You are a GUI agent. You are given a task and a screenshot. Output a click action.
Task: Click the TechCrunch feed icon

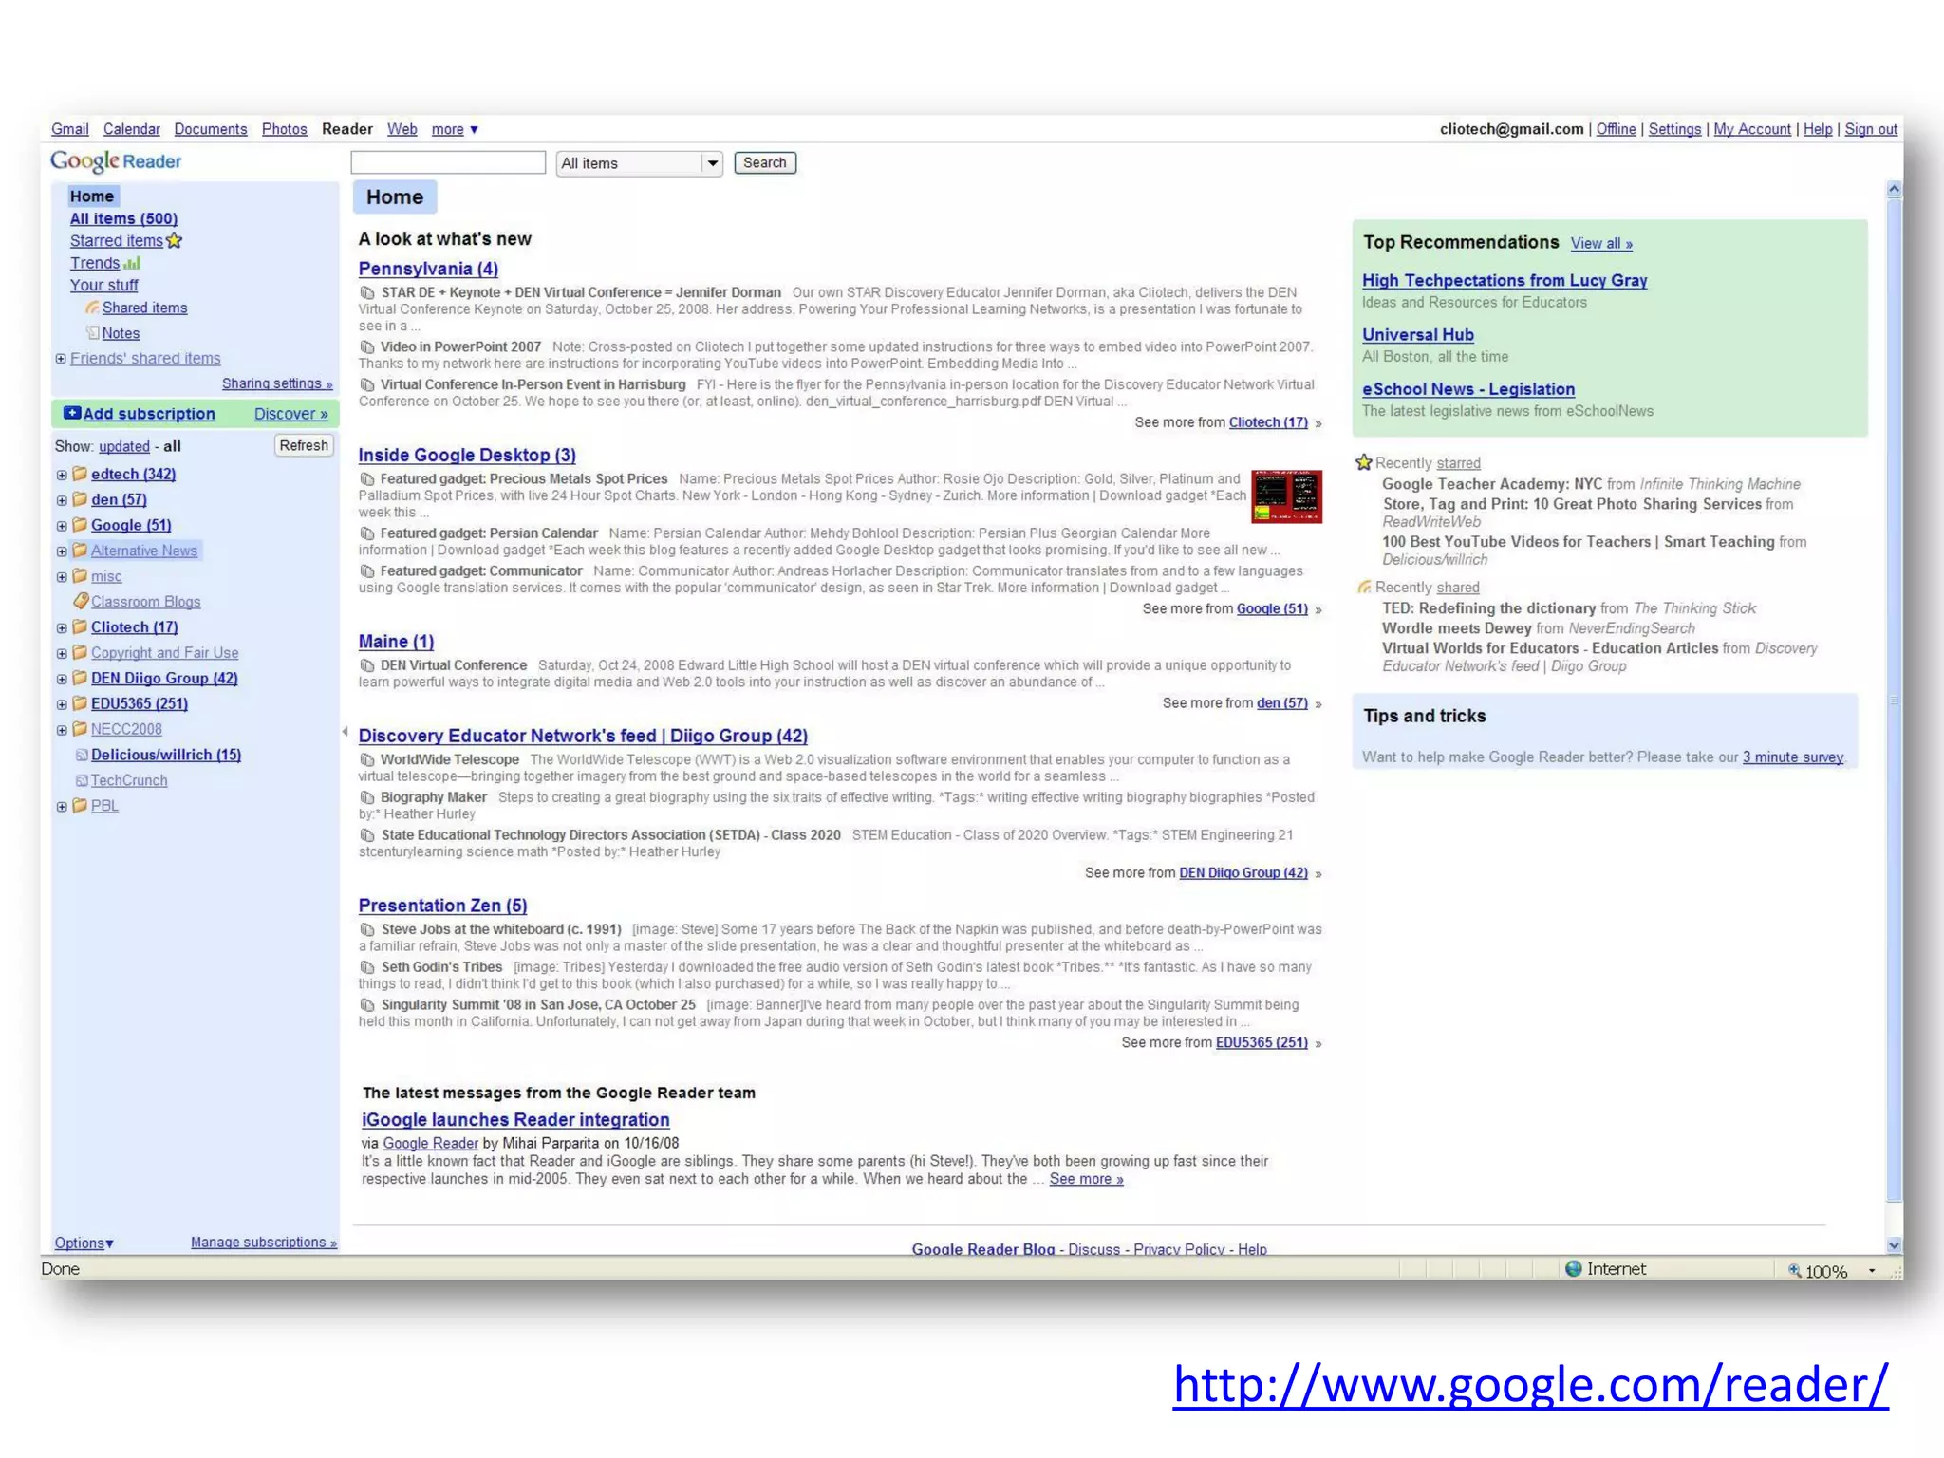click(x=82, y=780)
